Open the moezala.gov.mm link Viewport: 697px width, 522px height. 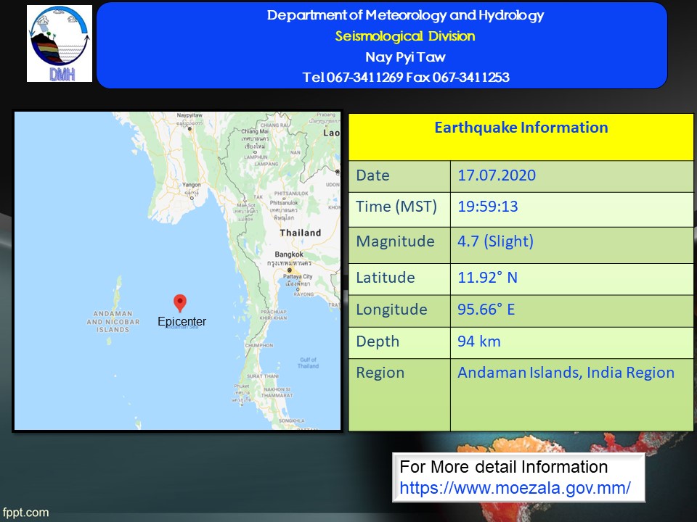[515, 488]
